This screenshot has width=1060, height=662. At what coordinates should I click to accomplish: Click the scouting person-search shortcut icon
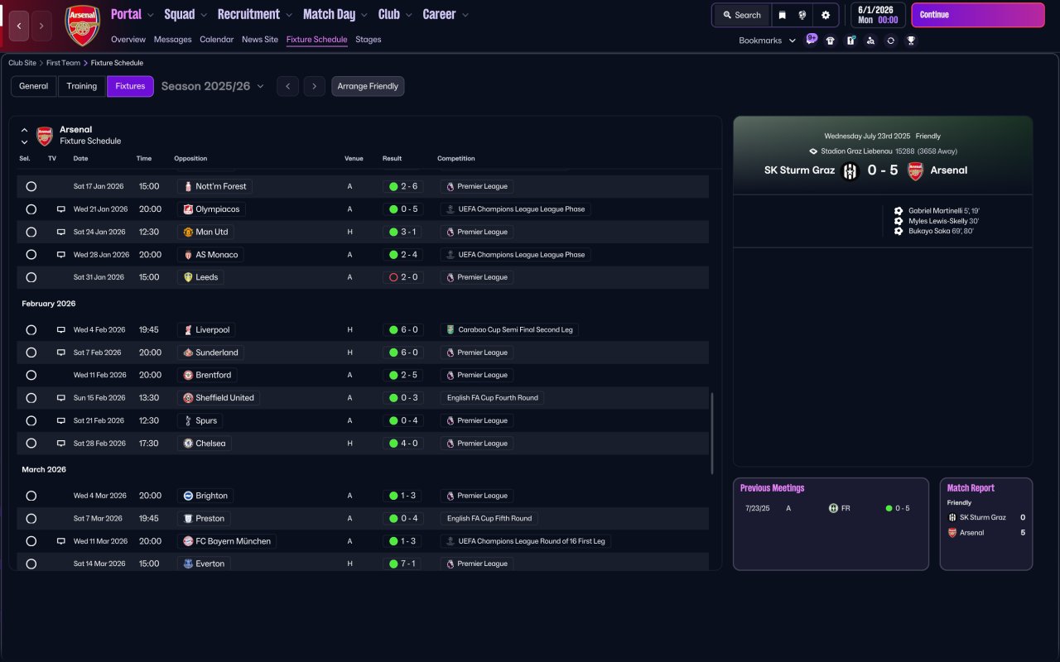870,41
